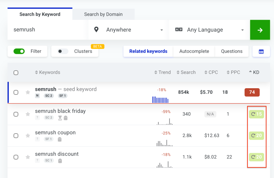This screenshot has width=274, height=178.
Task: Expand the Any Language dropdown
Action: point(209,30)
